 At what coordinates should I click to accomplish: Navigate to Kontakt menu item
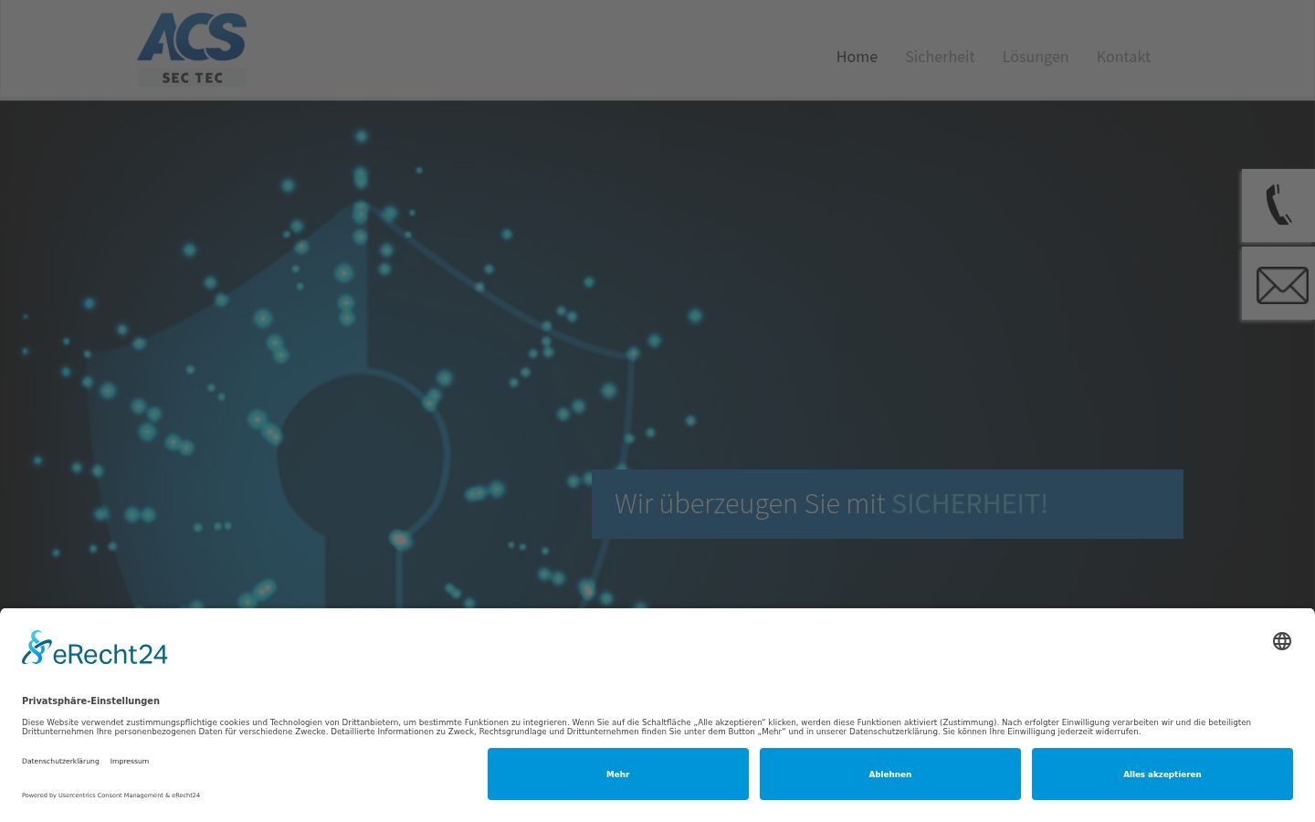(1123, 57)
